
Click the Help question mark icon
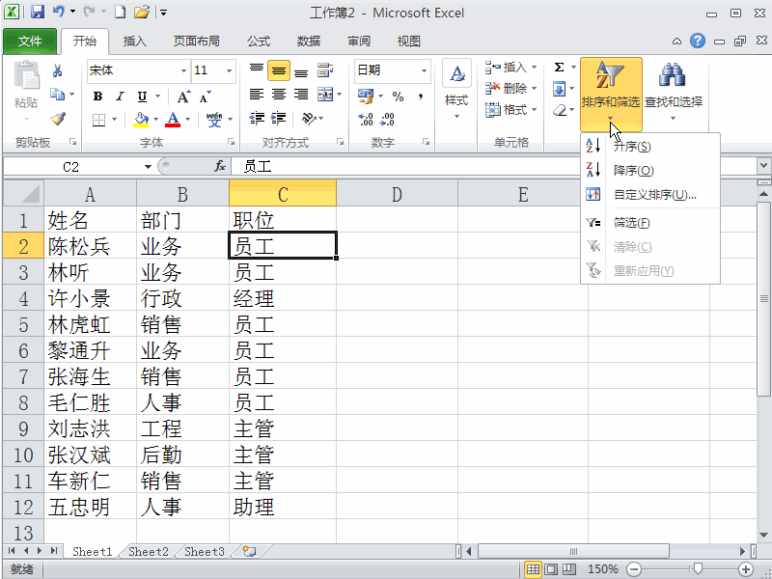tap(697, 41)
